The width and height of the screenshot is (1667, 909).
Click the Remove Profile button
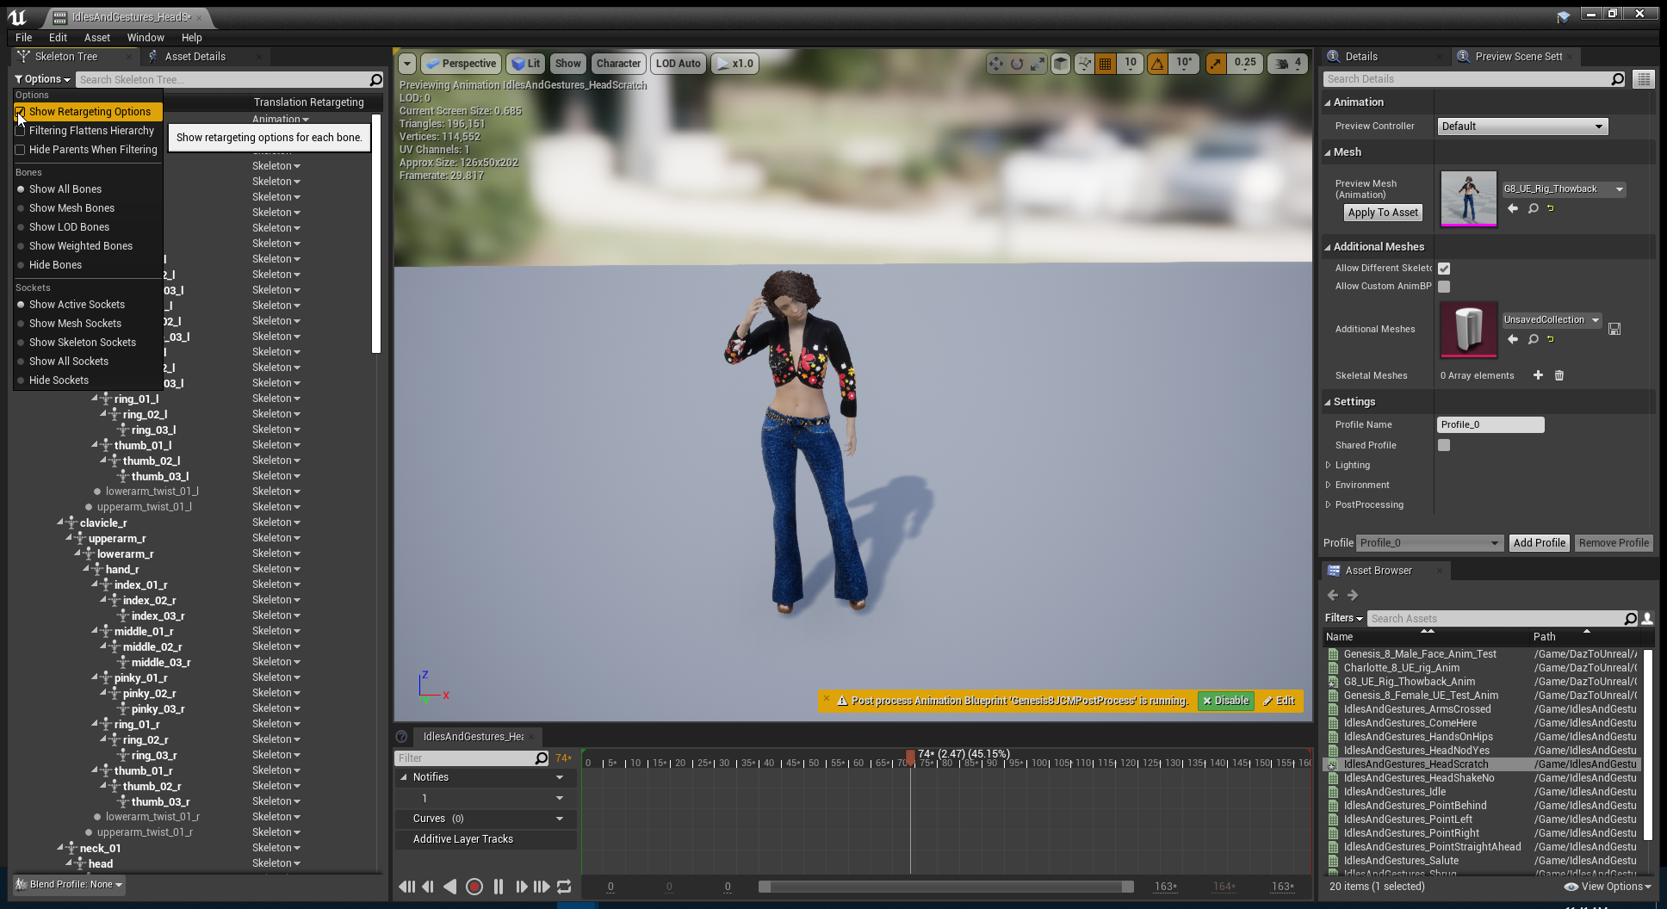point(1614,543)
